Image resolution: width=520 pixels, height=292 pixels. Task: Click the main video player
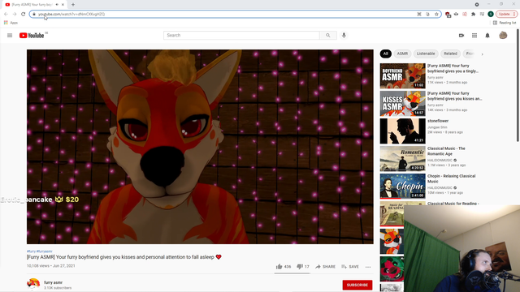click(x=200, y=147)
